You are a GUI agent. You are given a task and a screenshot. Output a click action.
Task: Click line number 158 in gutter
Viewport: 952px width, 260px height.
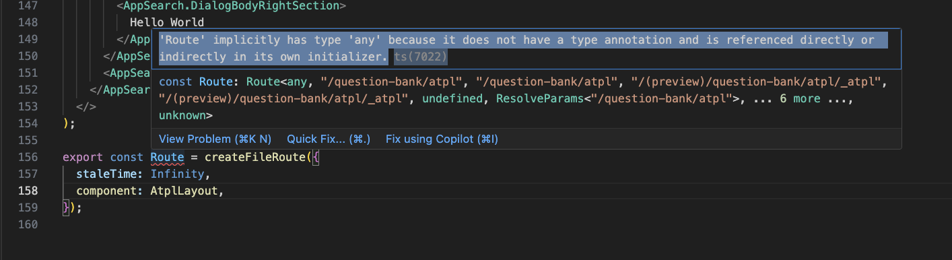coord(28,191)
